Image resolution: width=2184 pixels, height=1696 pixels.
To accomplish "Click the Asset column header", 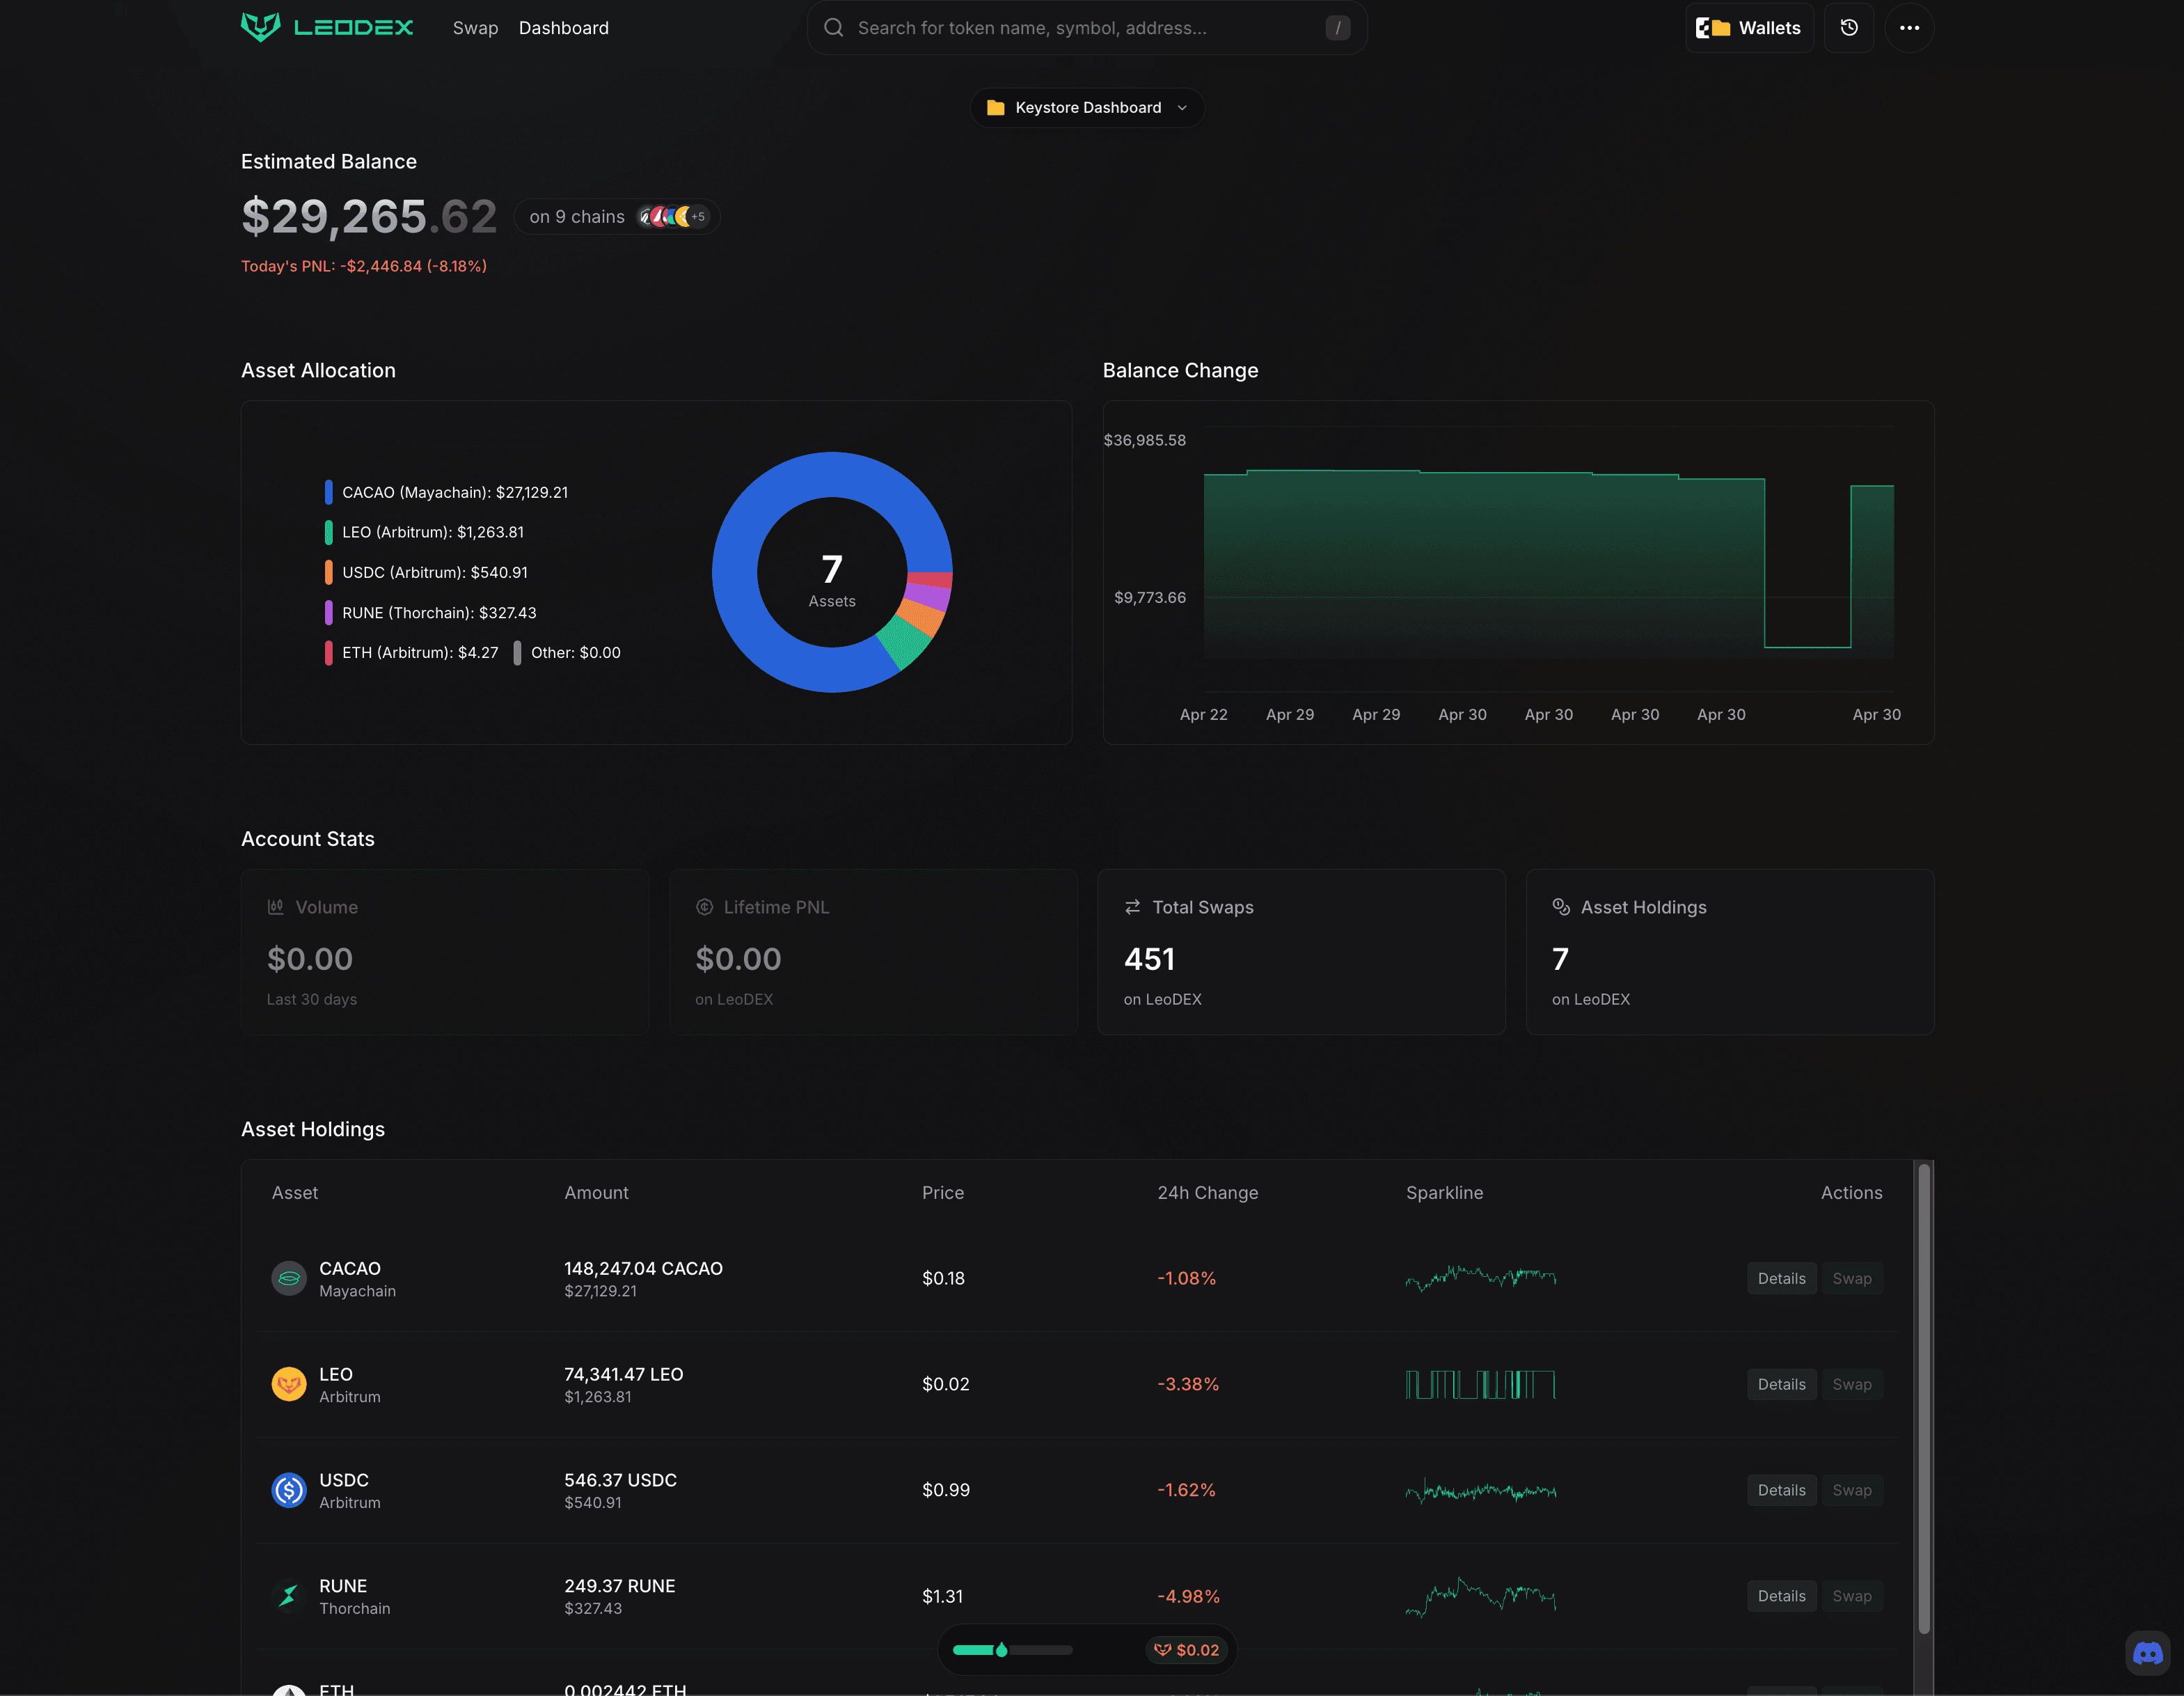I will 295,1193.
